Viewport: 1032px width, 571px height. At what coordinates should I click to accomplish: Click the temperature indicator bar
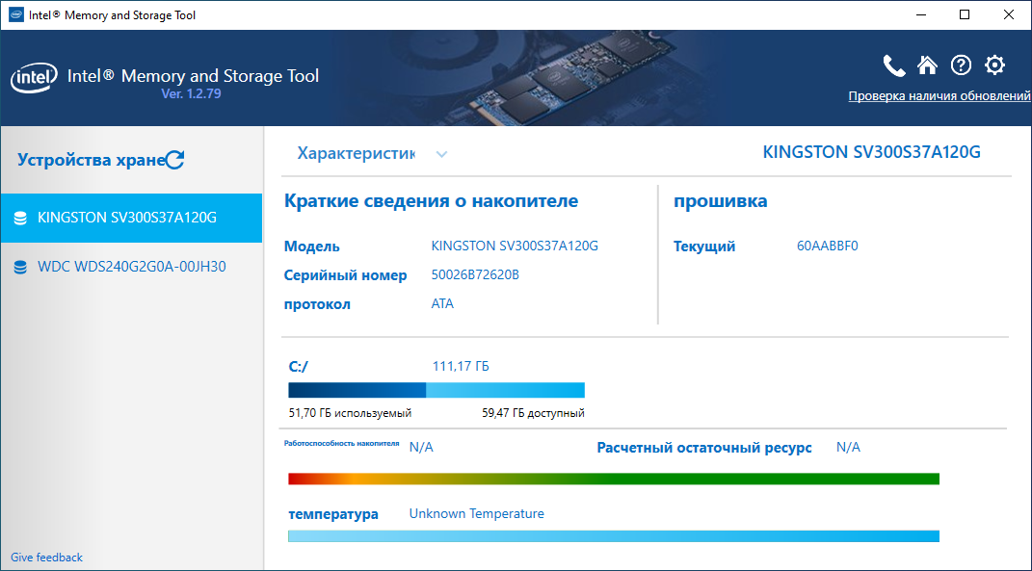coord(614,536)
